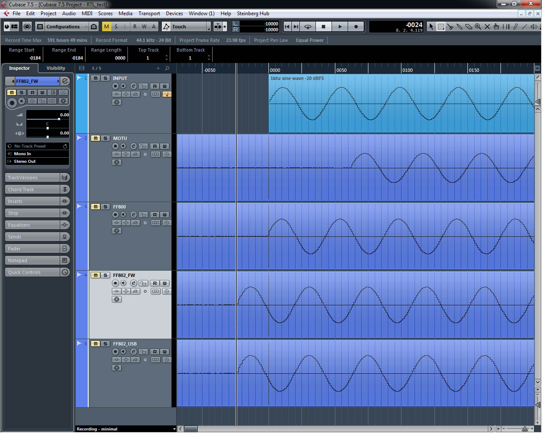Select the Mute X tool
The width and height of the screenshot is (542, 433).
[x=487, y=27]
